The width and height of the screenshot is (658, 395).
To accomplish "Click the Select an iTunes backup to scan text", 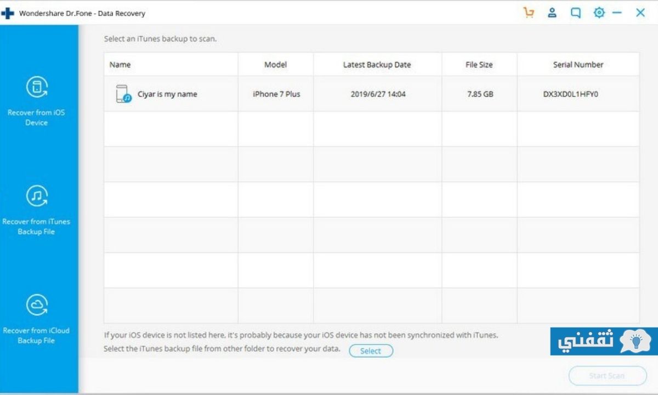I will pos(160,39).
